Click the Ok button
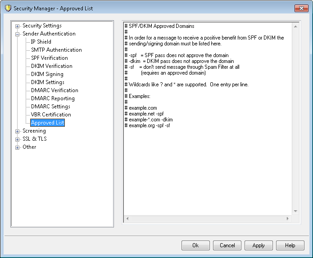 [x=195, y=245]
